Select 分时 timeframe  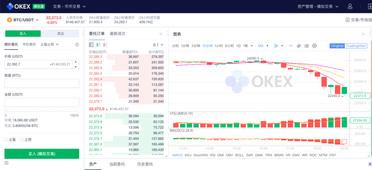pos(175,46)
